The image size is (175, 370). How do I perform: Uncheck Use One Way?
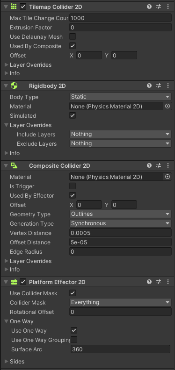click(74, 330)
